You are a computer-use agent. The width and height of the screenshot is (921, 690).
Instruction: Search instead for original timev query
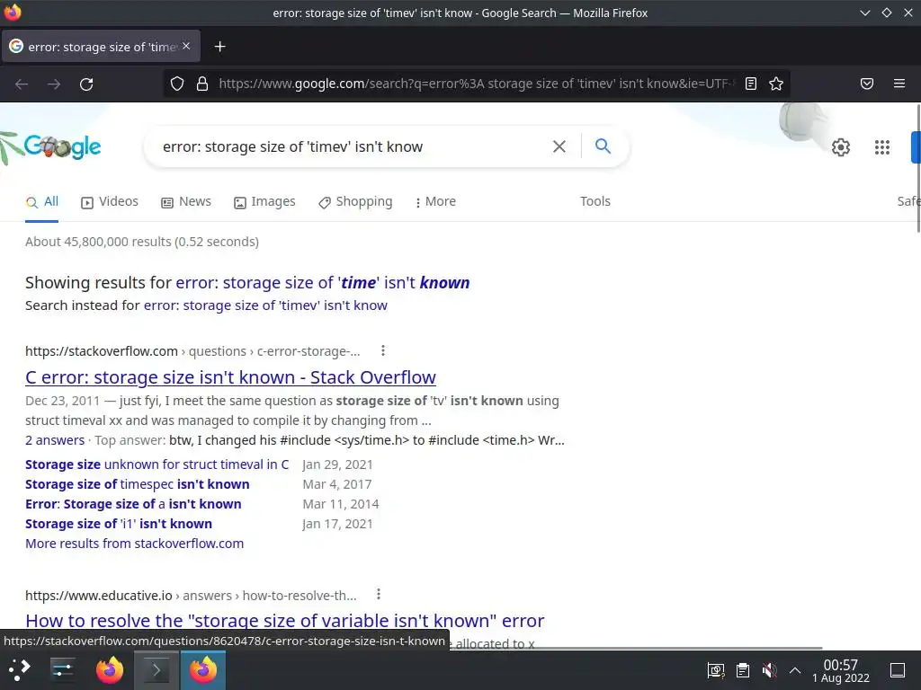coord(265,305)
